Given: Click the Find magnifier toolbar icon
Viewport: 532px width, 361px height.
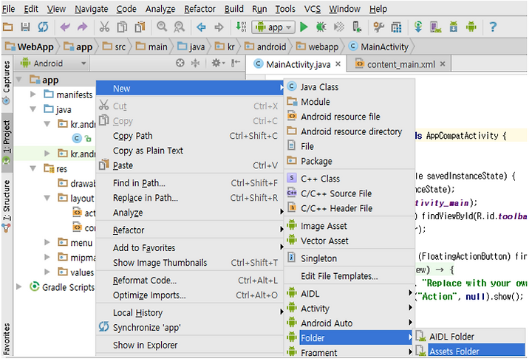Looking at the screenshot, I should coord(162,27).
